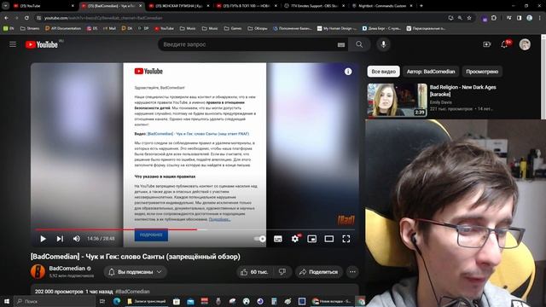Open the YouTube hamburger guide menu
This screenshot has height=307, width=546.
click(x=13, y=44)
